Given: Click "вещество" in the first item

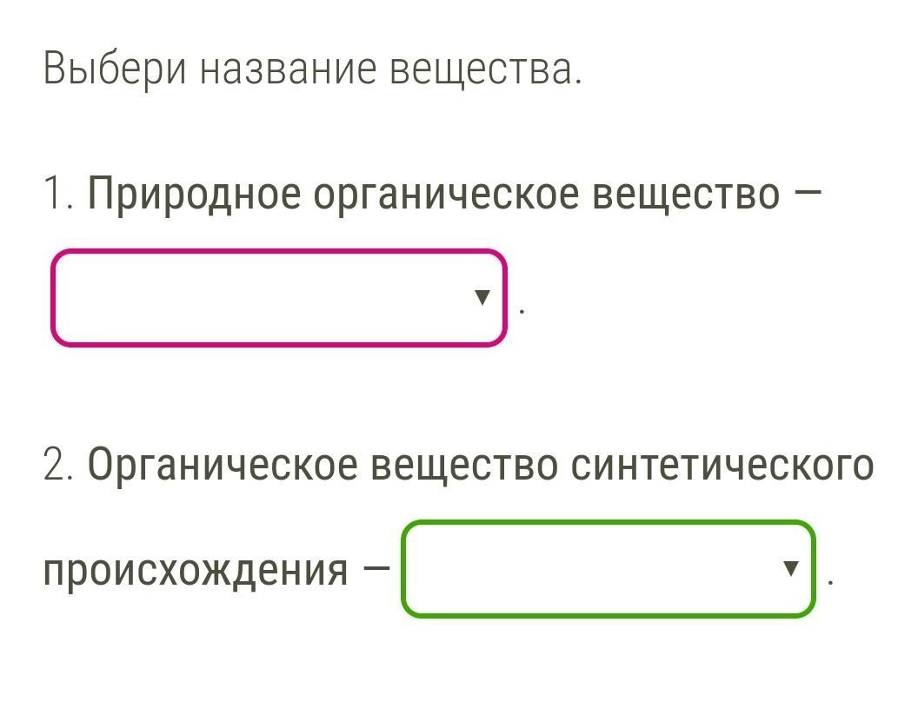Looking at the screenshot, I should [686, 194].
